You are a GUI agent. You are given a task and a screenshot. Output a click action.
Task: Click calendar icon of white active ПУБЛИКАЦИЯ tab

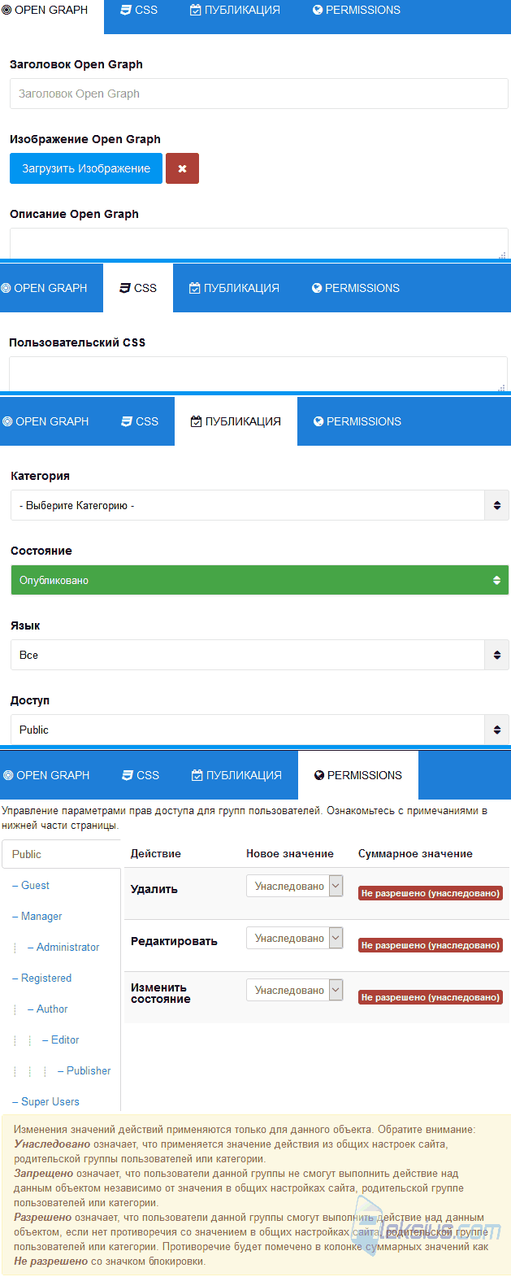coord(196,421)
